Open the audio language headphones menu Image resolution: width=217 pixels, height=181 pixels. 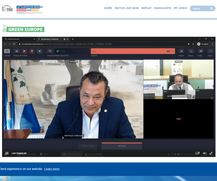(x=198, y=153)
